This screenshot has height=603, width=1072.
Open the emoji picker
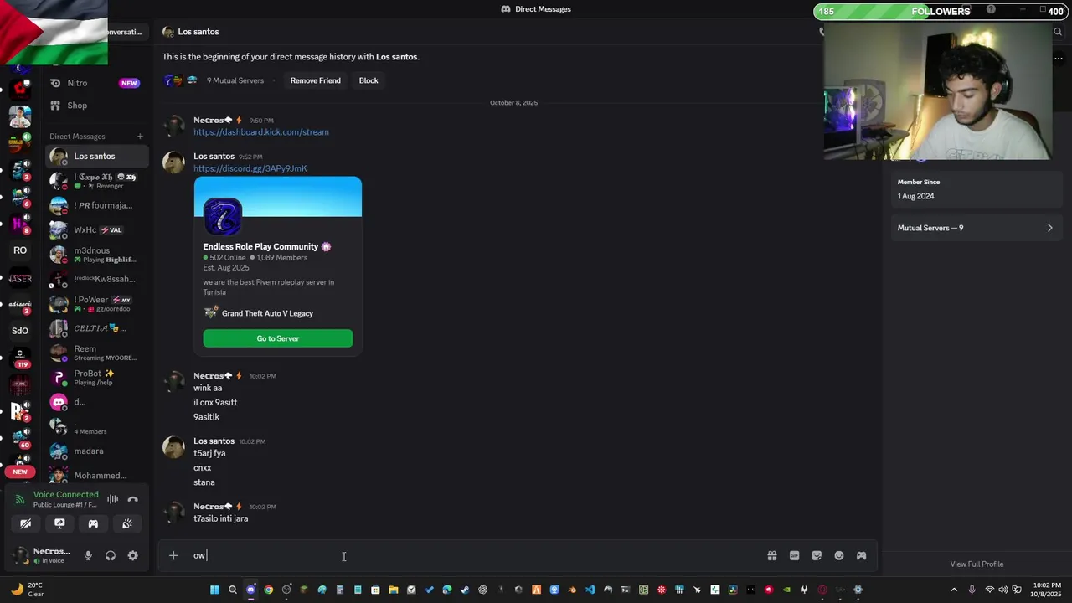(839, 555)
